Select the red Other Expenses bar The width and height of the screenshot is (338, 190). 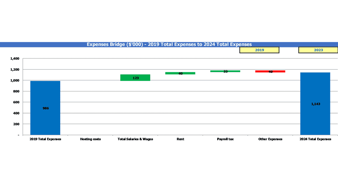270,71
